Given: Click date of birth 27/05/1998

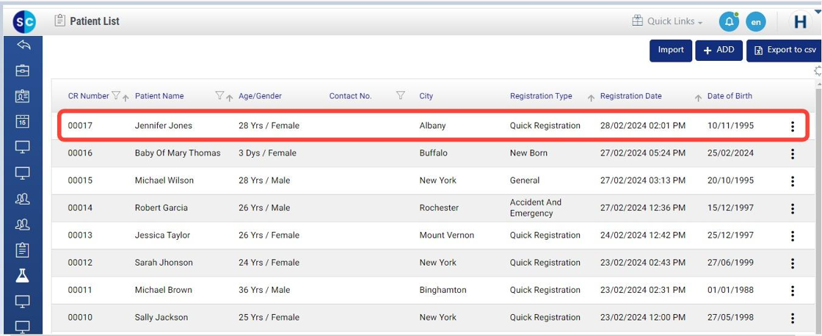Looking at the screenshot, I should (x=731, y=317).
